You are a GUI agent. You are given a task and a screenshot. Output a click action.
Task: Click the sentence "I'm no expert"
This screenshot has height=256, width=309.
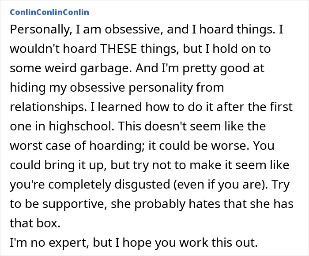49,242
